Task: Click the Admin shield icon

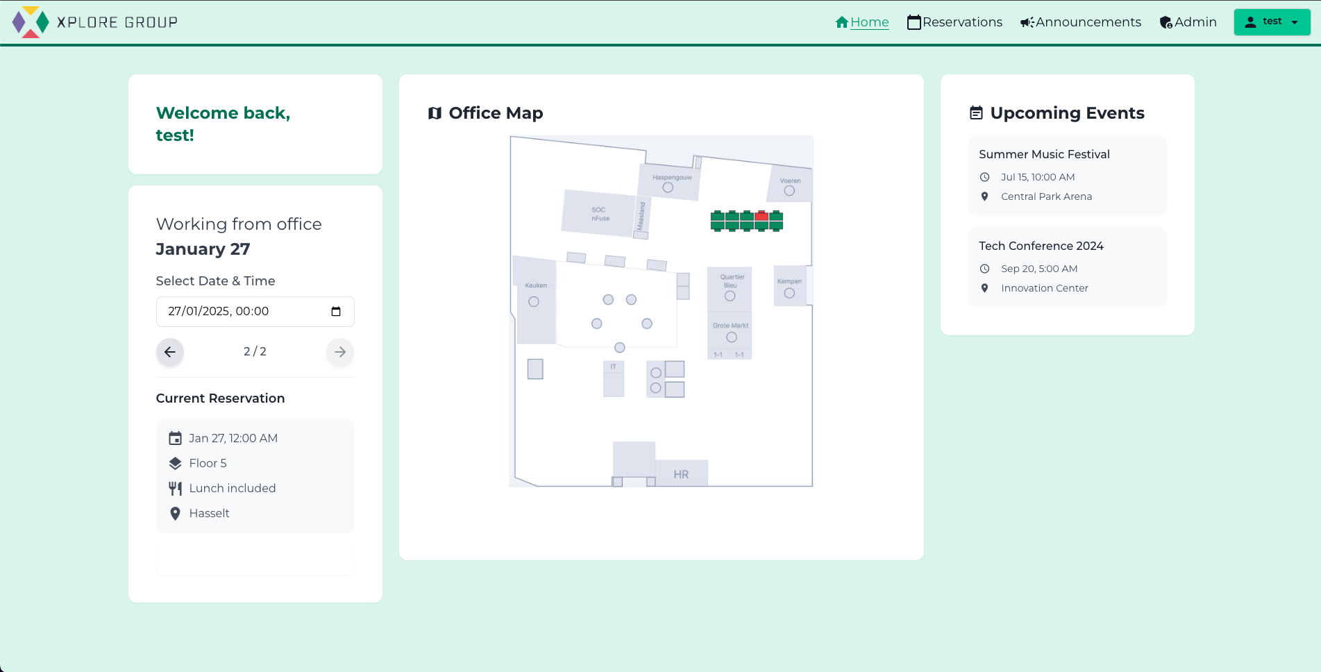Action: (1166, 22)
